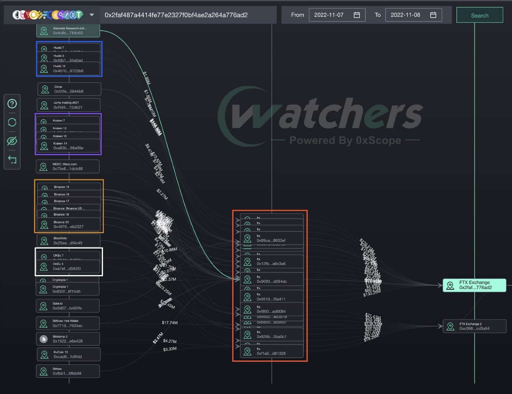Image resolution: width=512 pixels, height=394 pixels.
Task: Click the From date field 2022-11-07
Action: (x=337, y=15)
